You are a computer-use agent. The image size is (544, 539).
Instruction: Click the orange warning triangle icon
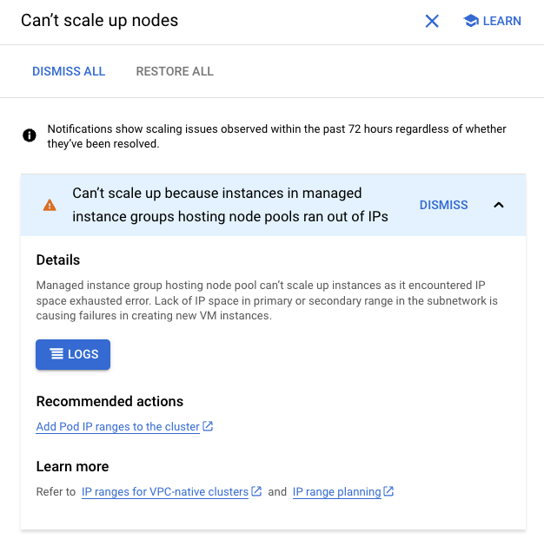[x=50, y=205]
